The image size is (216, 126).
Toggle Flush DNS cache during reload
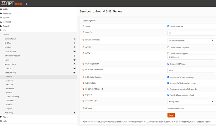click(168, 95)
